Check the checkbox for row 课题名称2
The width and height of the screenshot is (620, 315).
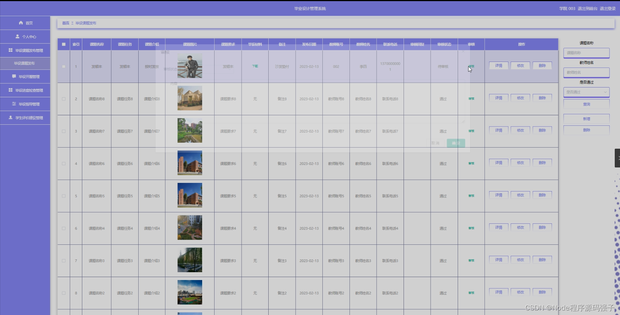(x=64, y=293)
